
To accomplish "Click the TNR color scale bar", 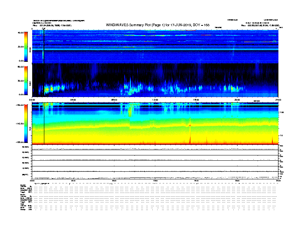I will (x=26, y=124).
